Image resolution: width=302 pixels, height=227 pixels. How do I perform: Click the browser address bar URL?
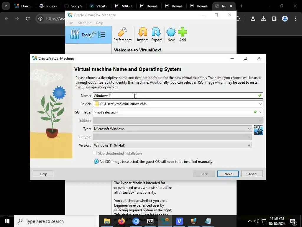coord(55,19)
